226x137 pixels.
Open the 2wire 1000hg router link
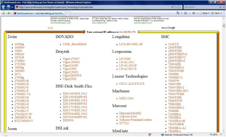19,44
